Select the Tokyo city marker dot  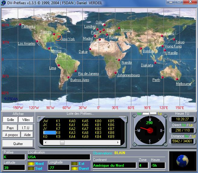[x=174, y=39]
